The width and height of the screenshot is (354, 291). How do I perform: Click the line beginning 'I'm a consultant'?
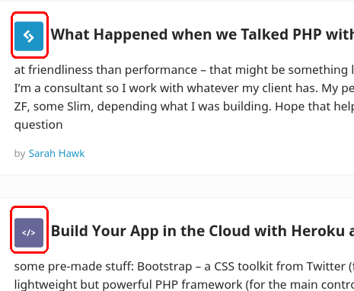[x=184, y=88]
